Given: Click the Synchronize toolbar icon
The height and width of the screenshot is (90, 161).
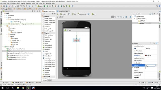Looking at the screenshot, I should point(7,6).
